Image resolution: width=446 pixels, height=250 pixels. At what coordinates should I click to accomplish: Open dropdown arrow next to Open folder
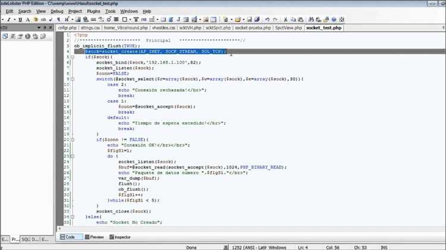[x=243, y=20]
